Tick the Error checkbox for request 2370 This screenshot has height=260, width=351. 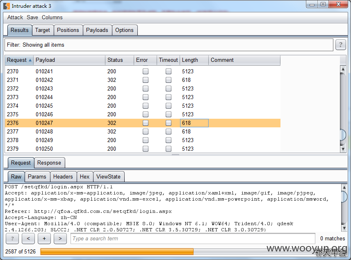click(x=146, y=71)
